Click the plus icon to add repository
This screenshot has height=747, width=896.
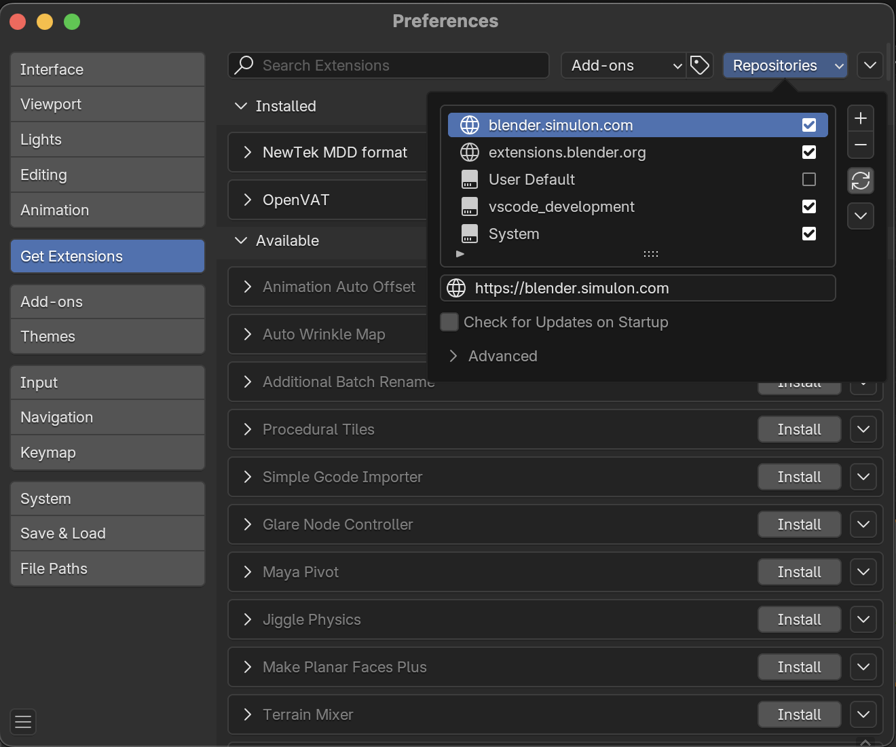860,118
